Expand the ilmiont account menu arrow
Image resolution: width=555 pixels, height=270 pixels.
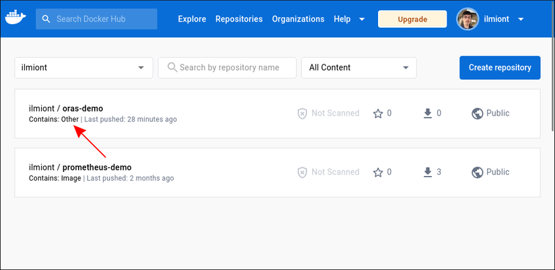[x=521, y=19]
